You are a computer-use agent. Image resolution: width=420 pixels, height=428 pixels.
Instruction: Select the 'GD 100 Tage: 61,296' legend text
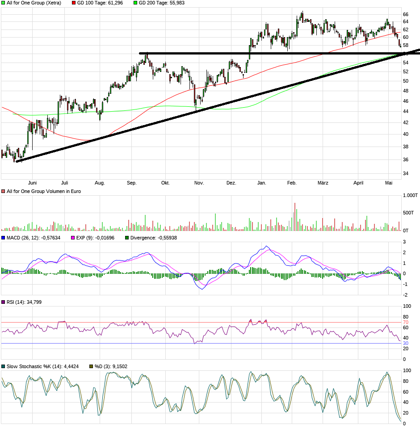pos(100,3)
